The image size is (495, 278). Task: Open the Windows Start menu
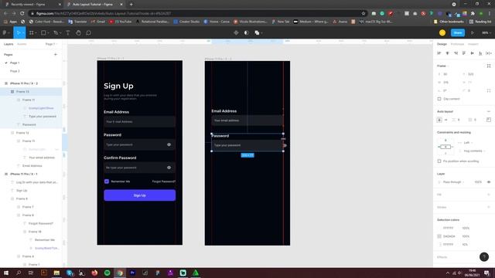tap(6, 273)
